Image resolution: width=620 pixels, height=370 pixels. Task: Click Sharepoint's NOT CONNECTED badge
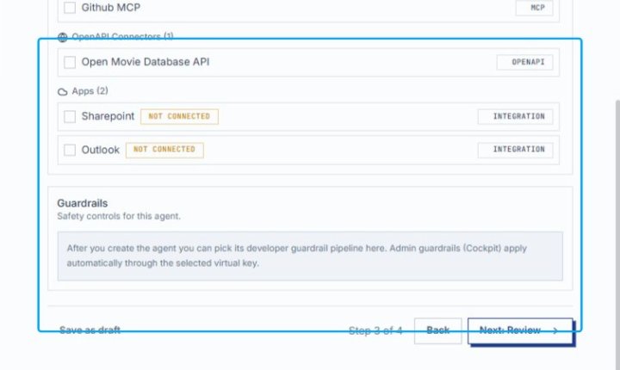[x=179, y=117]
